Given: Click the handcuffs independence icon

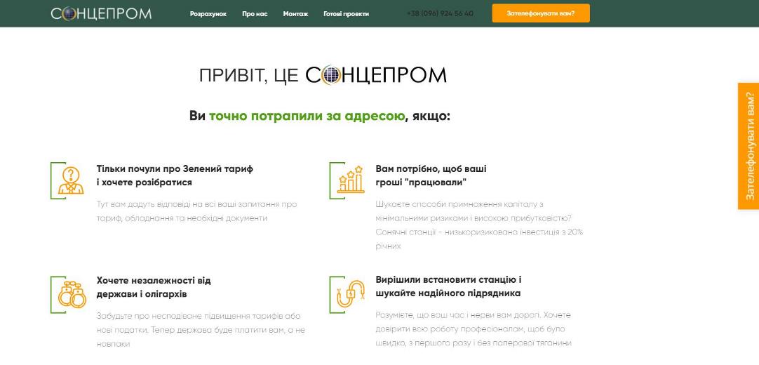Looking at the screenshot, I should (72, 294).
